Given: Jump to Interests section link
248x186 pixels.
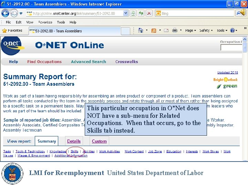Looking at the screenshot, I should tap(192, 151).
